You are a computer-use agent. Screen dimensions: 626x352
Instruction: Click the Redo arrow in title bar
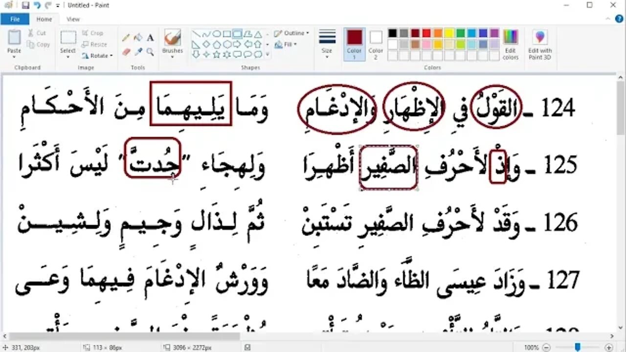(x=48, y=5)
